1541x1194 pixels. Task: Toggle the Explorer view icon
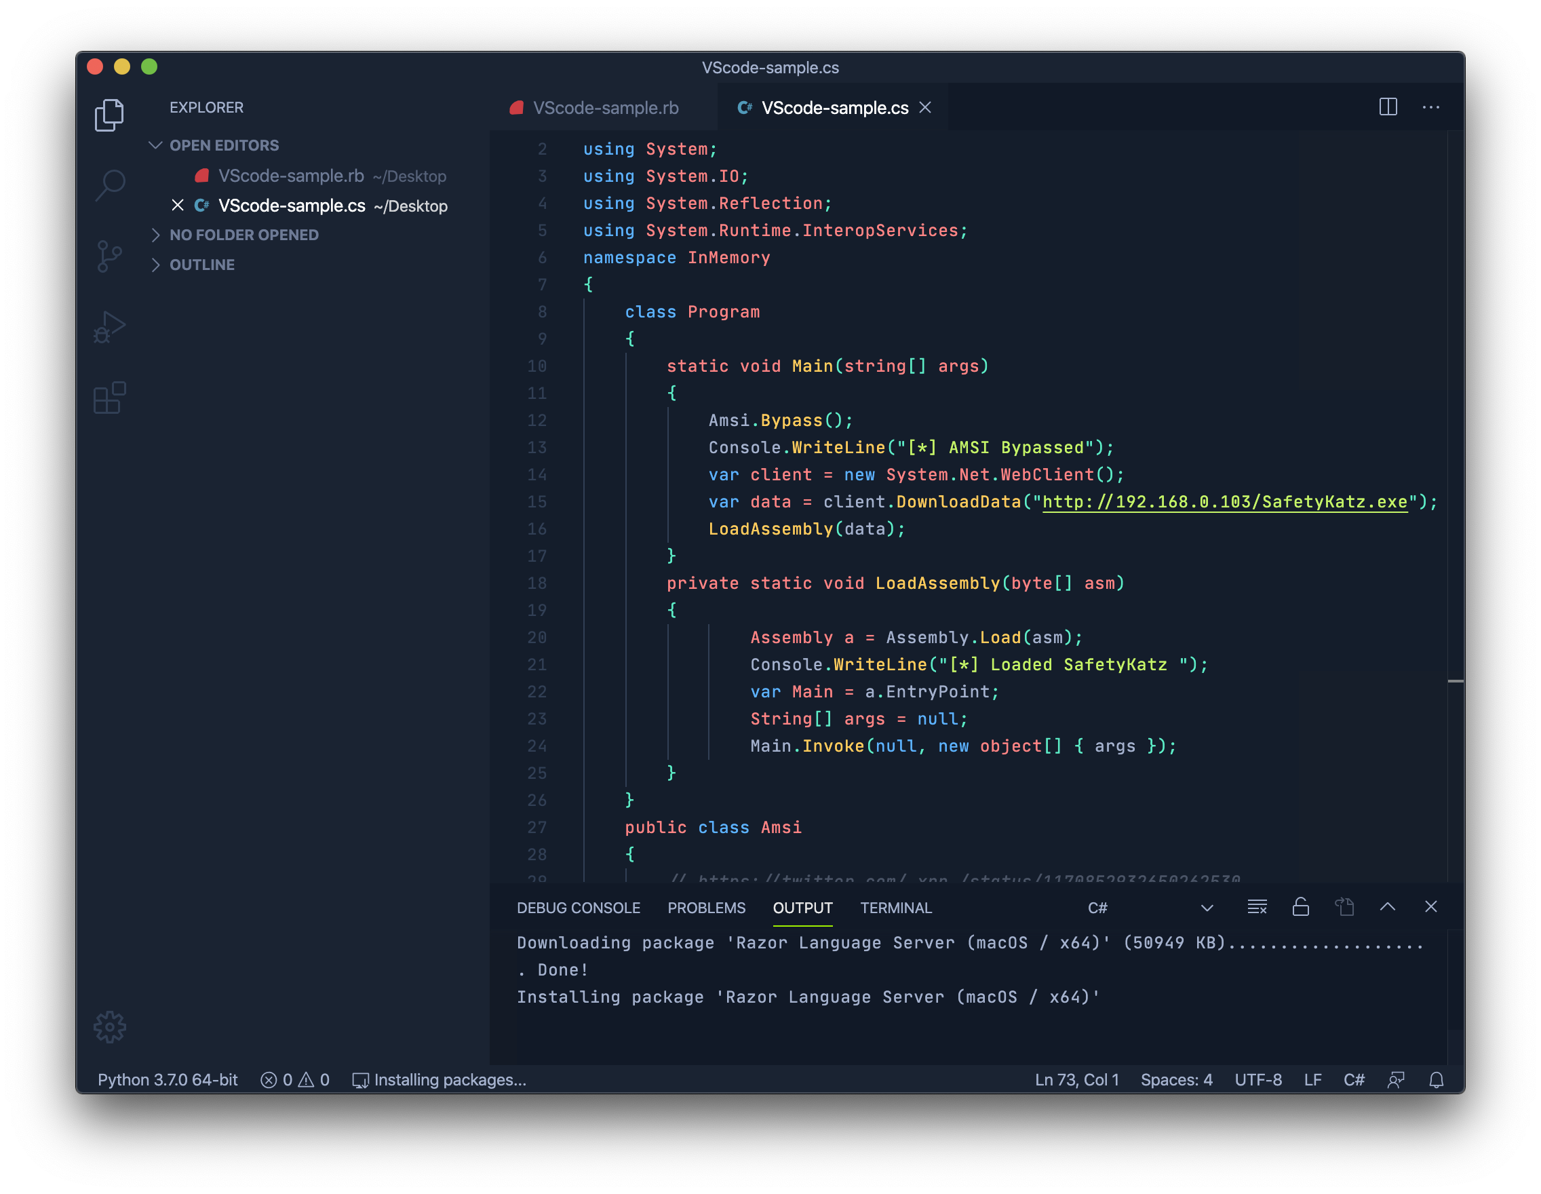(109, 115)
